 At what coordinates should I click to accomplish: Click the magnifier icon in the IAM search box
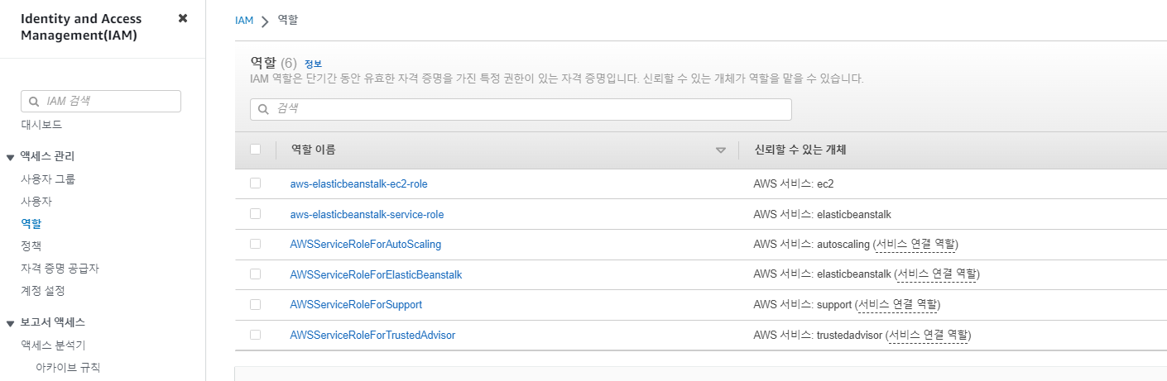point(34,102)
